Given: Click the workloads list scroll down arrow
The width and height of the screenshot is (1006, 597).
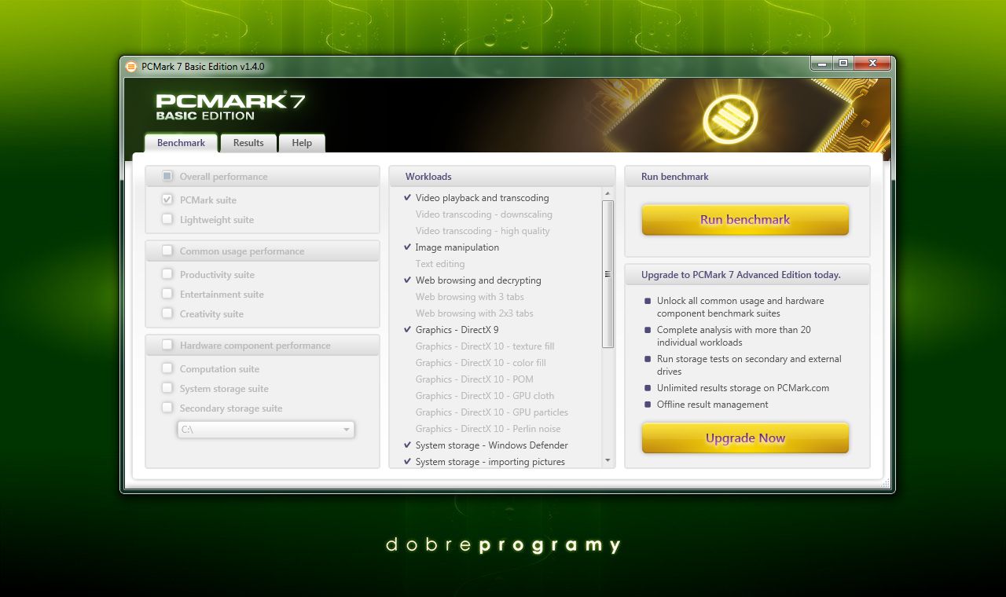Looking at the screenshot, I should [608, 461].
